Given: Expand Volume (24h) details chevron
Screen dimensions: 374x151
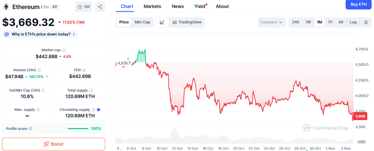Looking at the screenshot, I should (x=47, y=77).
